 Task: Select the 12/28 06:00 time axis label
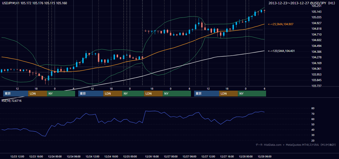pos(264,157)
